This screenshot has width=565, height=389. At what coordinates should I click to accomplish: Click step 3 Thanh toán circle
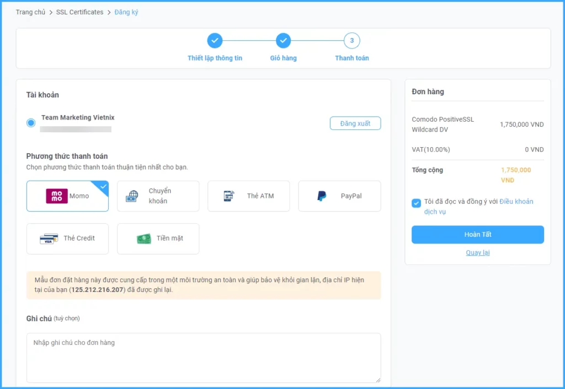tap(351, 41)
